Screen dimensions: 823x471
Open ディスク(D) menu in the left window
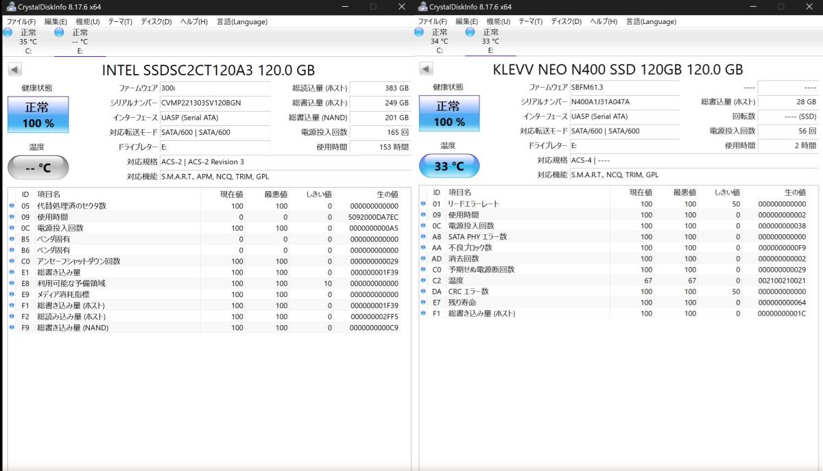pyautogui.click(x=156, y=21)
